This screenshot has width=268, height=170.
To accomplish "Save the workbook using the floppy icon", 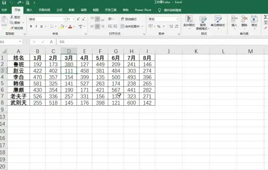I will (x=4, y=3).
